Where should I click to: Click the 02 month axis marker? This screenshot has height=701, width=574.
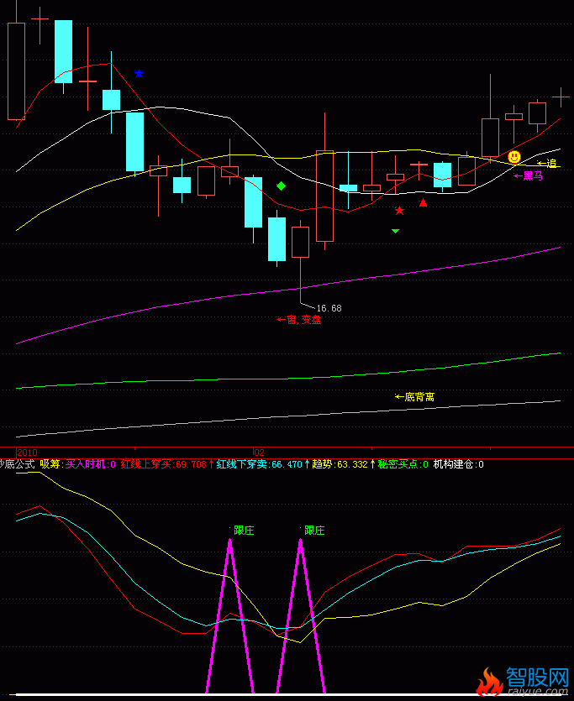259,453
